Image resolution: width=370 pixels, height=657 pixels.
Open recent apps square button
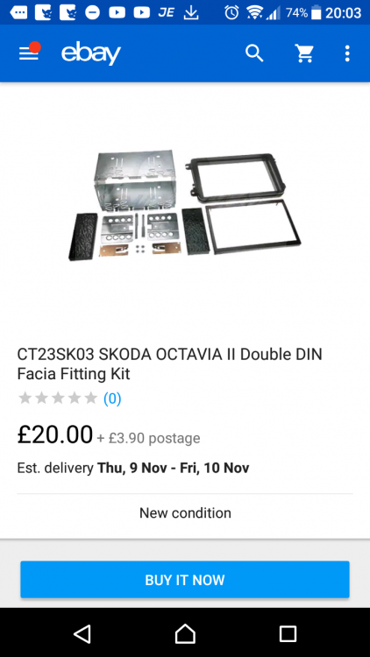288,633
